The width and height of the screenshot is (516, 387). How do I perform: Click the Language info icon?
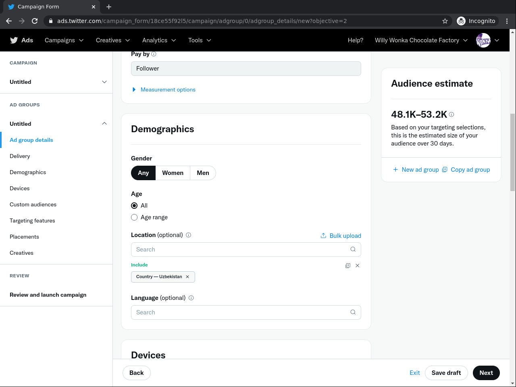pos(191,298)
